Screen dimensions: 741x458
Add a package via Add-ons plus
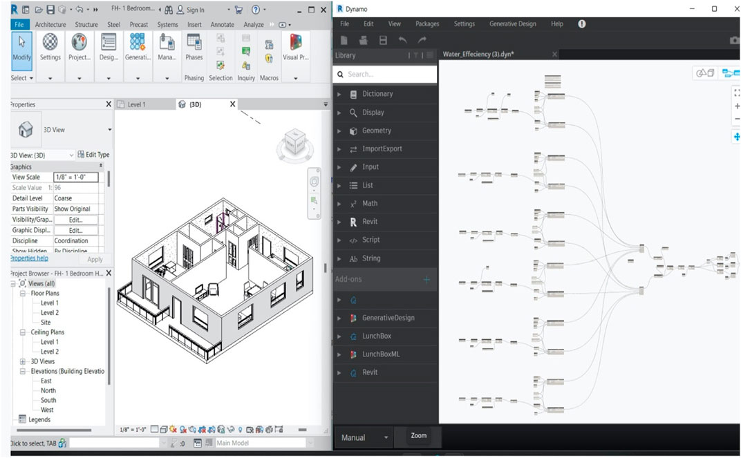[426, 280]
